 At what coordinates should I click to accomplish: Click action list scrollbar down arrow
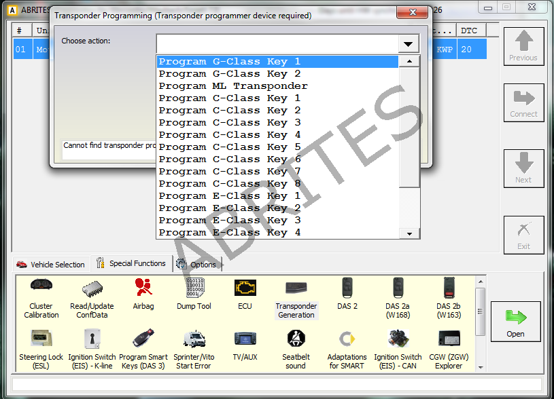pos(409,233)
